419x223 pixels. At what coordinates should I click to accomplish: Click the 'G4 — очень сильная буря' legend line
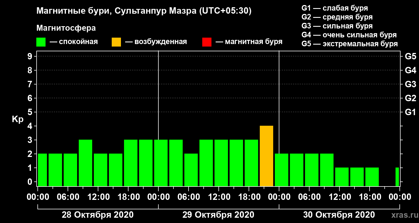pos(349,35)
